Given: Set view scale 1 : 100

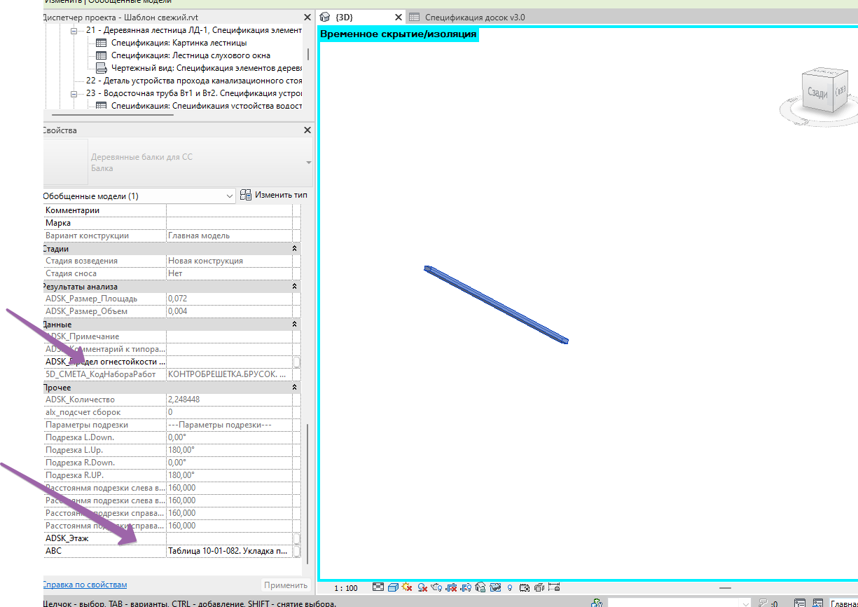Looking at the screenshot, I should pyautogui.click(x=346, y=587).
